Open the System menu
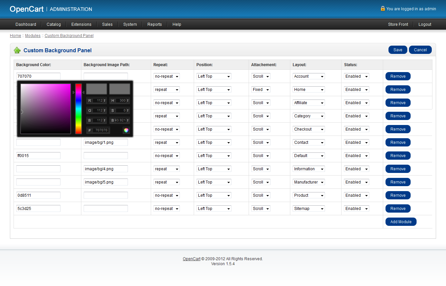The width and height of the screenshot is (446, 286). [x=130, y=24]
